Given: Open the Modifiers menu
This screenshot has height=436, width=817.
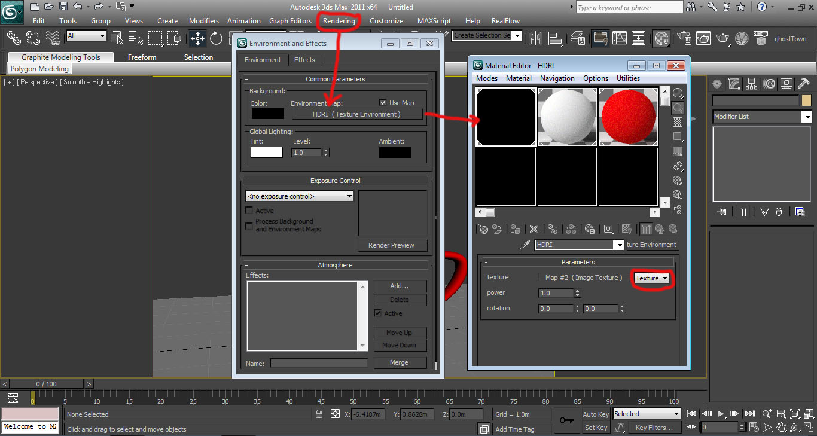Looking at the screenshot, I should [x=204, y=21].
